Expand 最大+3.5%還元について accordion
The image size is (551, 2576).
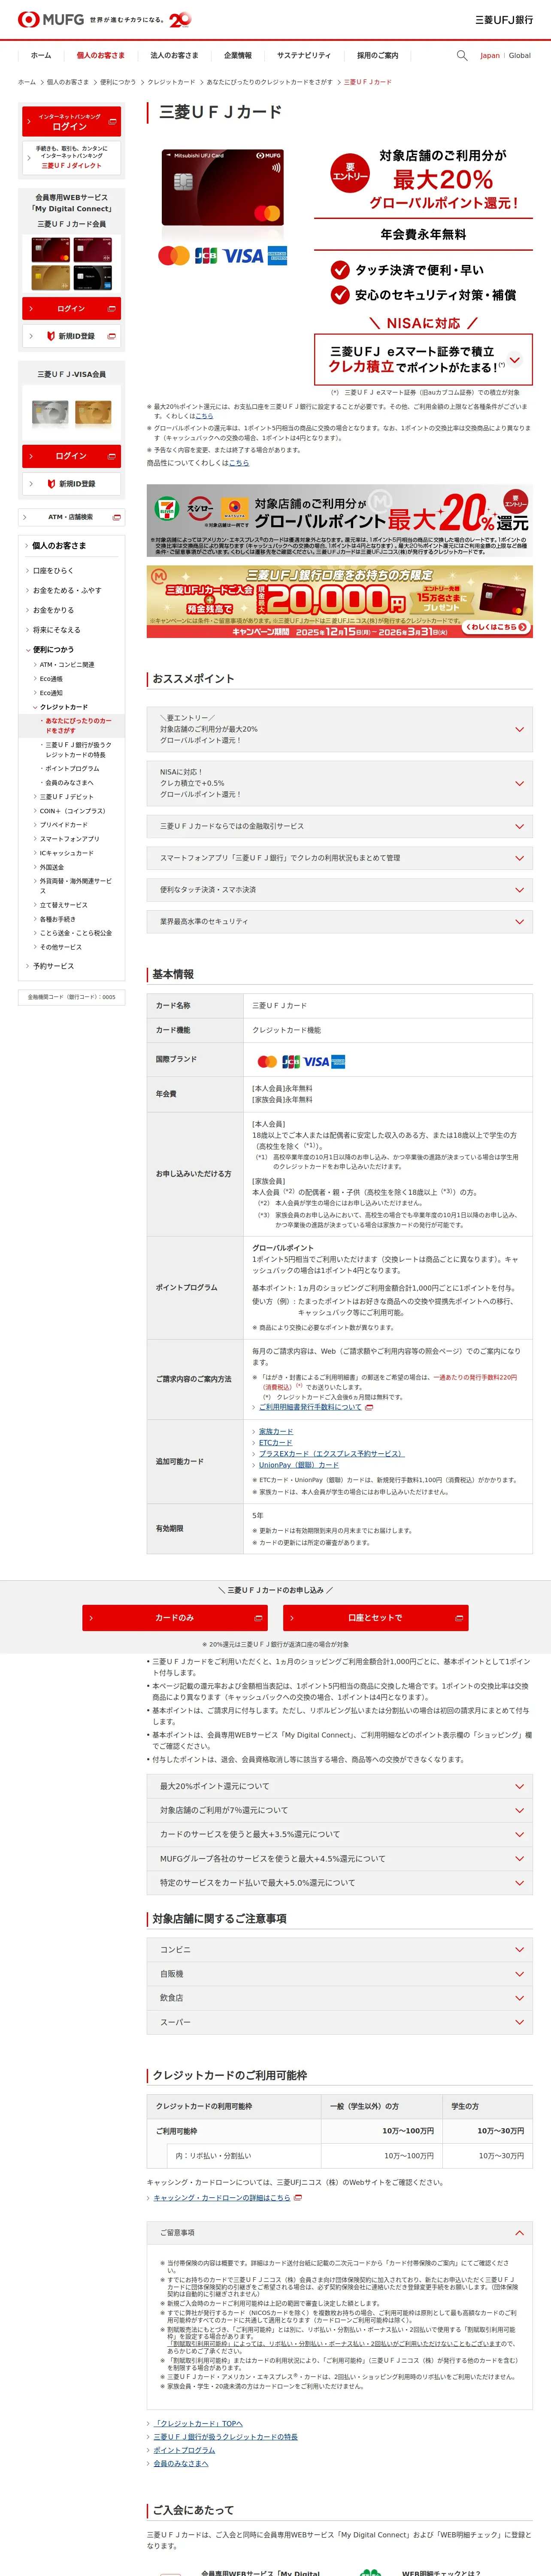point(339,1834)
